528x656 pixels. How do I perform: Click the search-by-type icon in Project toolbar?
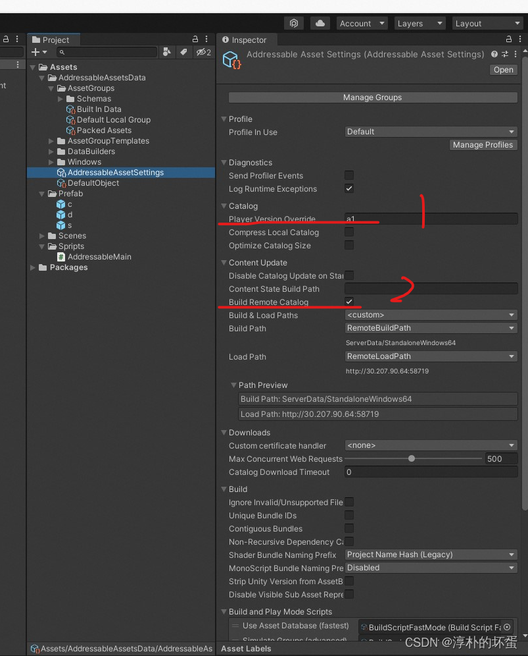166,51
